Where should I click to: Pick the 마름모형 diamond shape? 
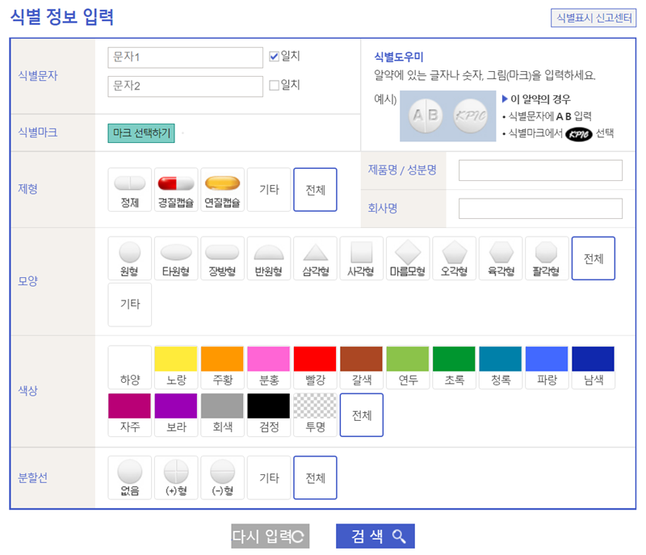point(408,259)
